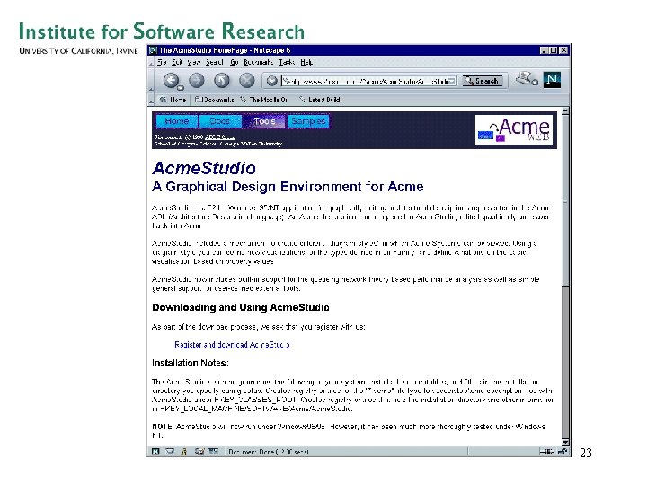Minimize the Netscape 6 window
This screenshot has width=647, height=485.
pyautogui.click(x=545, y=50)
